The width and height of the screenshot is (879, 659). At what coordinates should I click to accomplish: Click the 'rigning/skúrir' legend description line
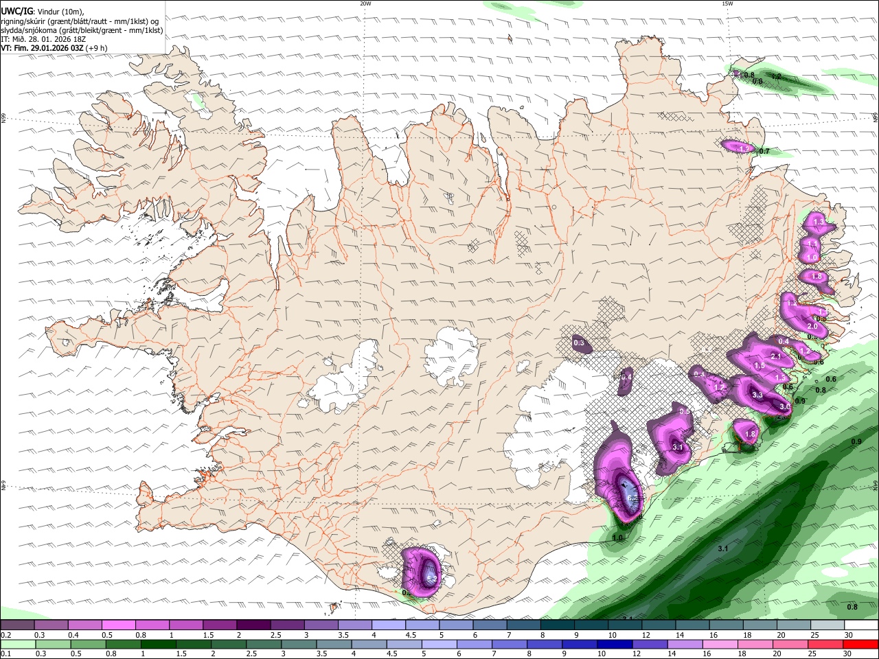pos(80,21)
